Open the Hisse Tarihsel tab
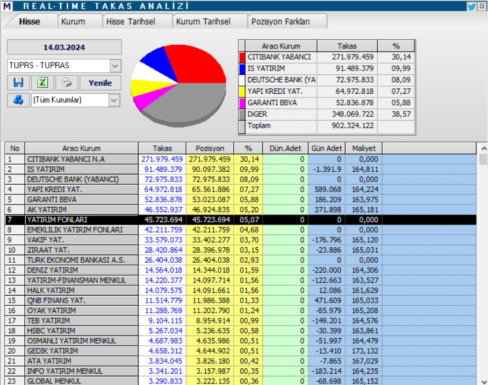The image size is (488, 385). [131, 22]
